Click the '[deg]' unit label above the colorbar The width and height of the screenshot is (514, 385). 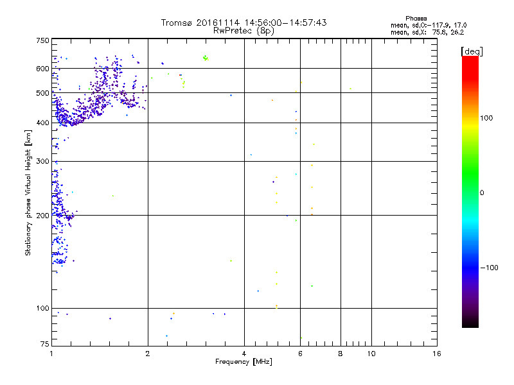pos(472,51)
